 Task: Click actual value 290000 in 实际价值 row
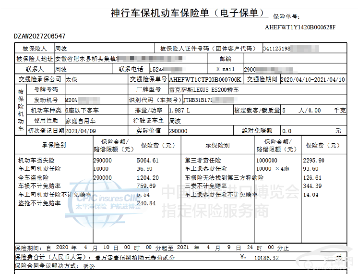pos(178,131)
